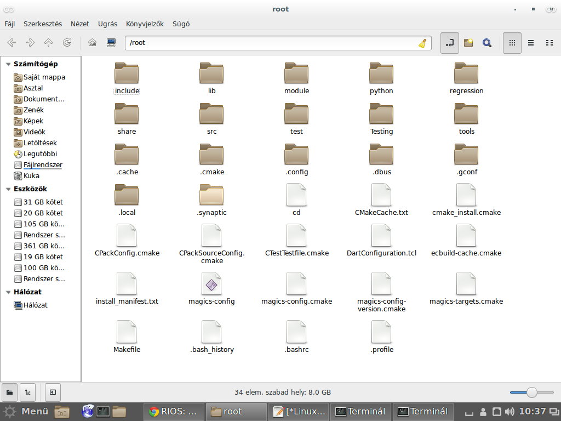Select the 361 GB volume in sidebar

tap(39, 246)
